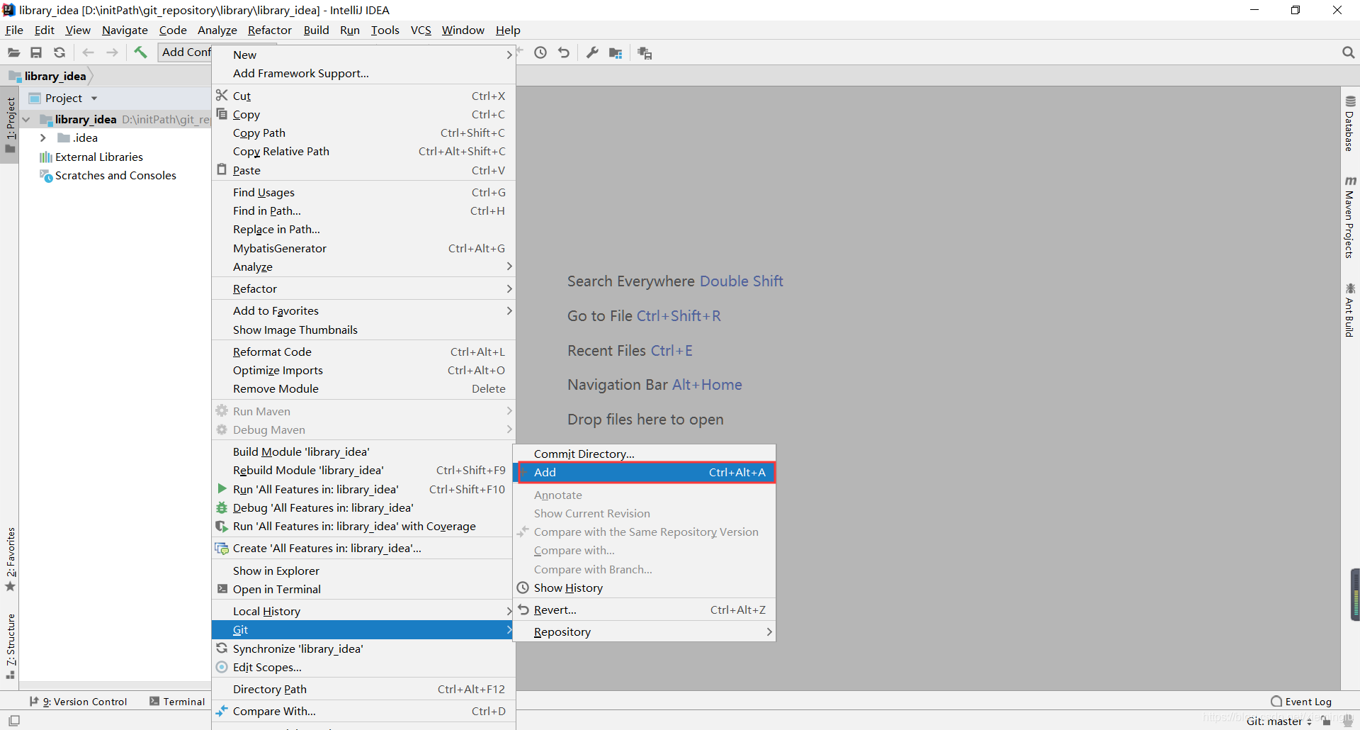Image resolution: width=1360 pixels, height=730 pixels.
Task: Click the Synchronize refresh toolbar icon
Action: [59, 52]
